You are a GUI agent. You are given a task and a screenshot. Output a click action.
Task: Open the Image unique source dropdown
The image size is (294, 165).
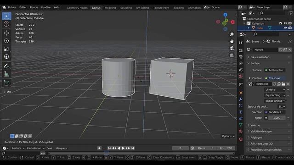click(x=275, y=101)
